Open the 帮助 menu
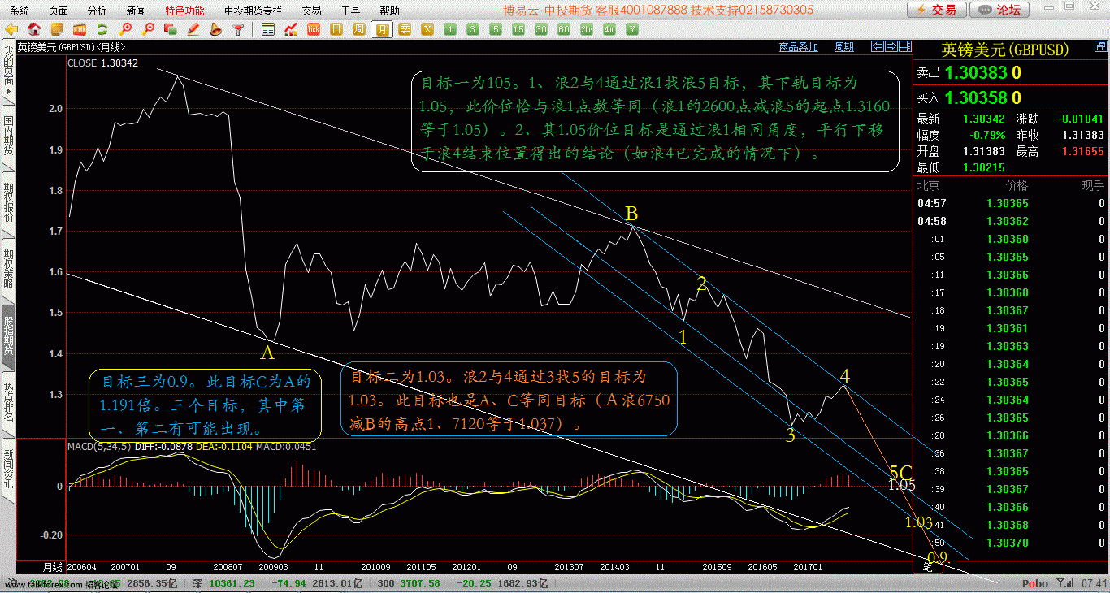 tap(389, 11)
